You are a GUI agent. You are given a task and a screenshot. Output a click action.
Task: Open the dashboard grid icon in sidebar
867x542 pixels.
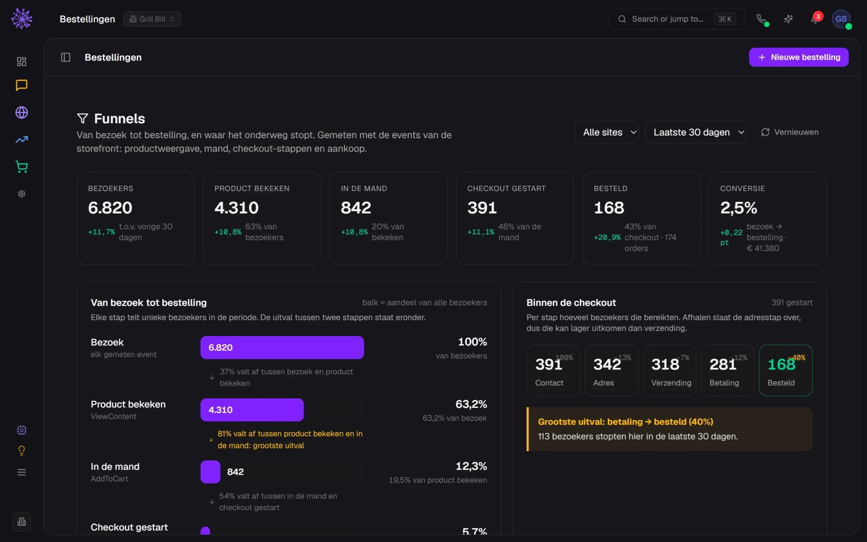click(22, 61)
